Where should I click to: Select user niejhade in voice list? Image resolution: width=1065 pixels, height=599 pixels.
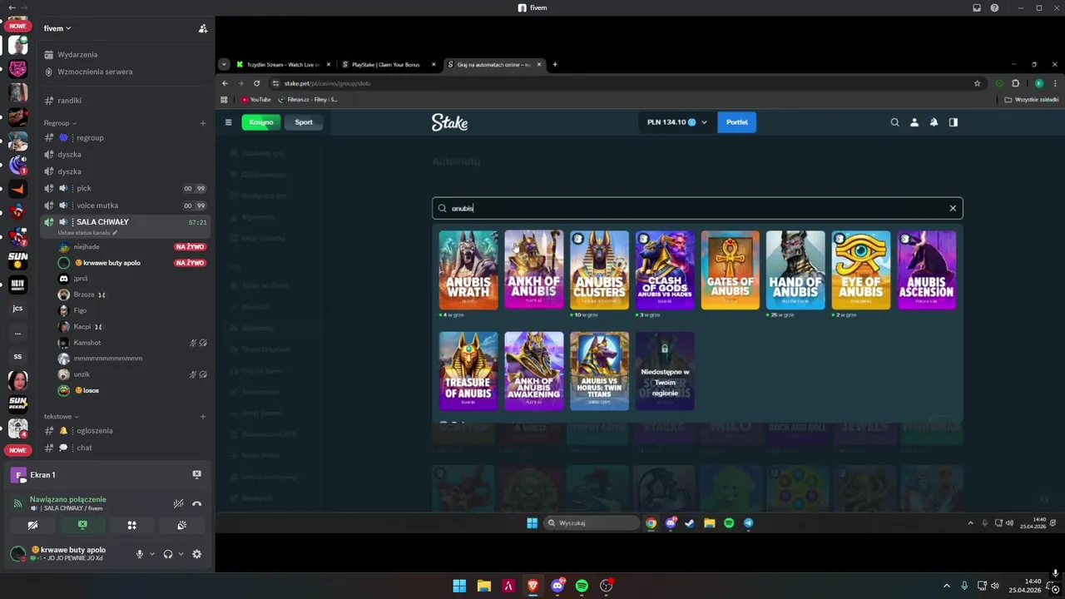click(86, 247)
